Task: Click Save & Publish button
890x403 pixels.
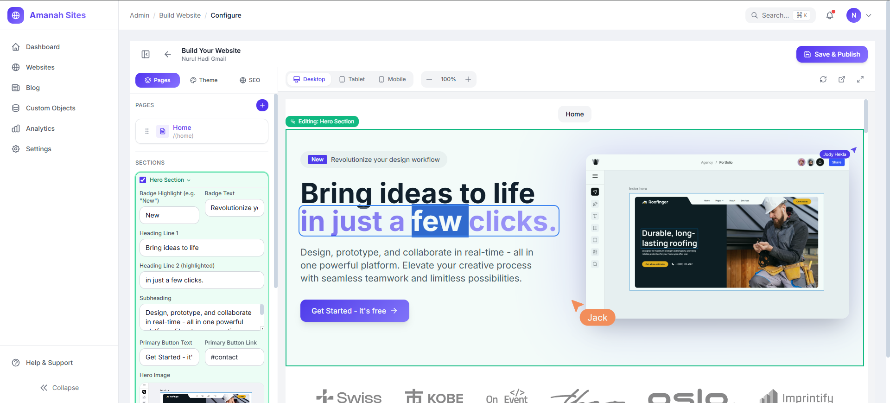Action: [x=832, y=54]
